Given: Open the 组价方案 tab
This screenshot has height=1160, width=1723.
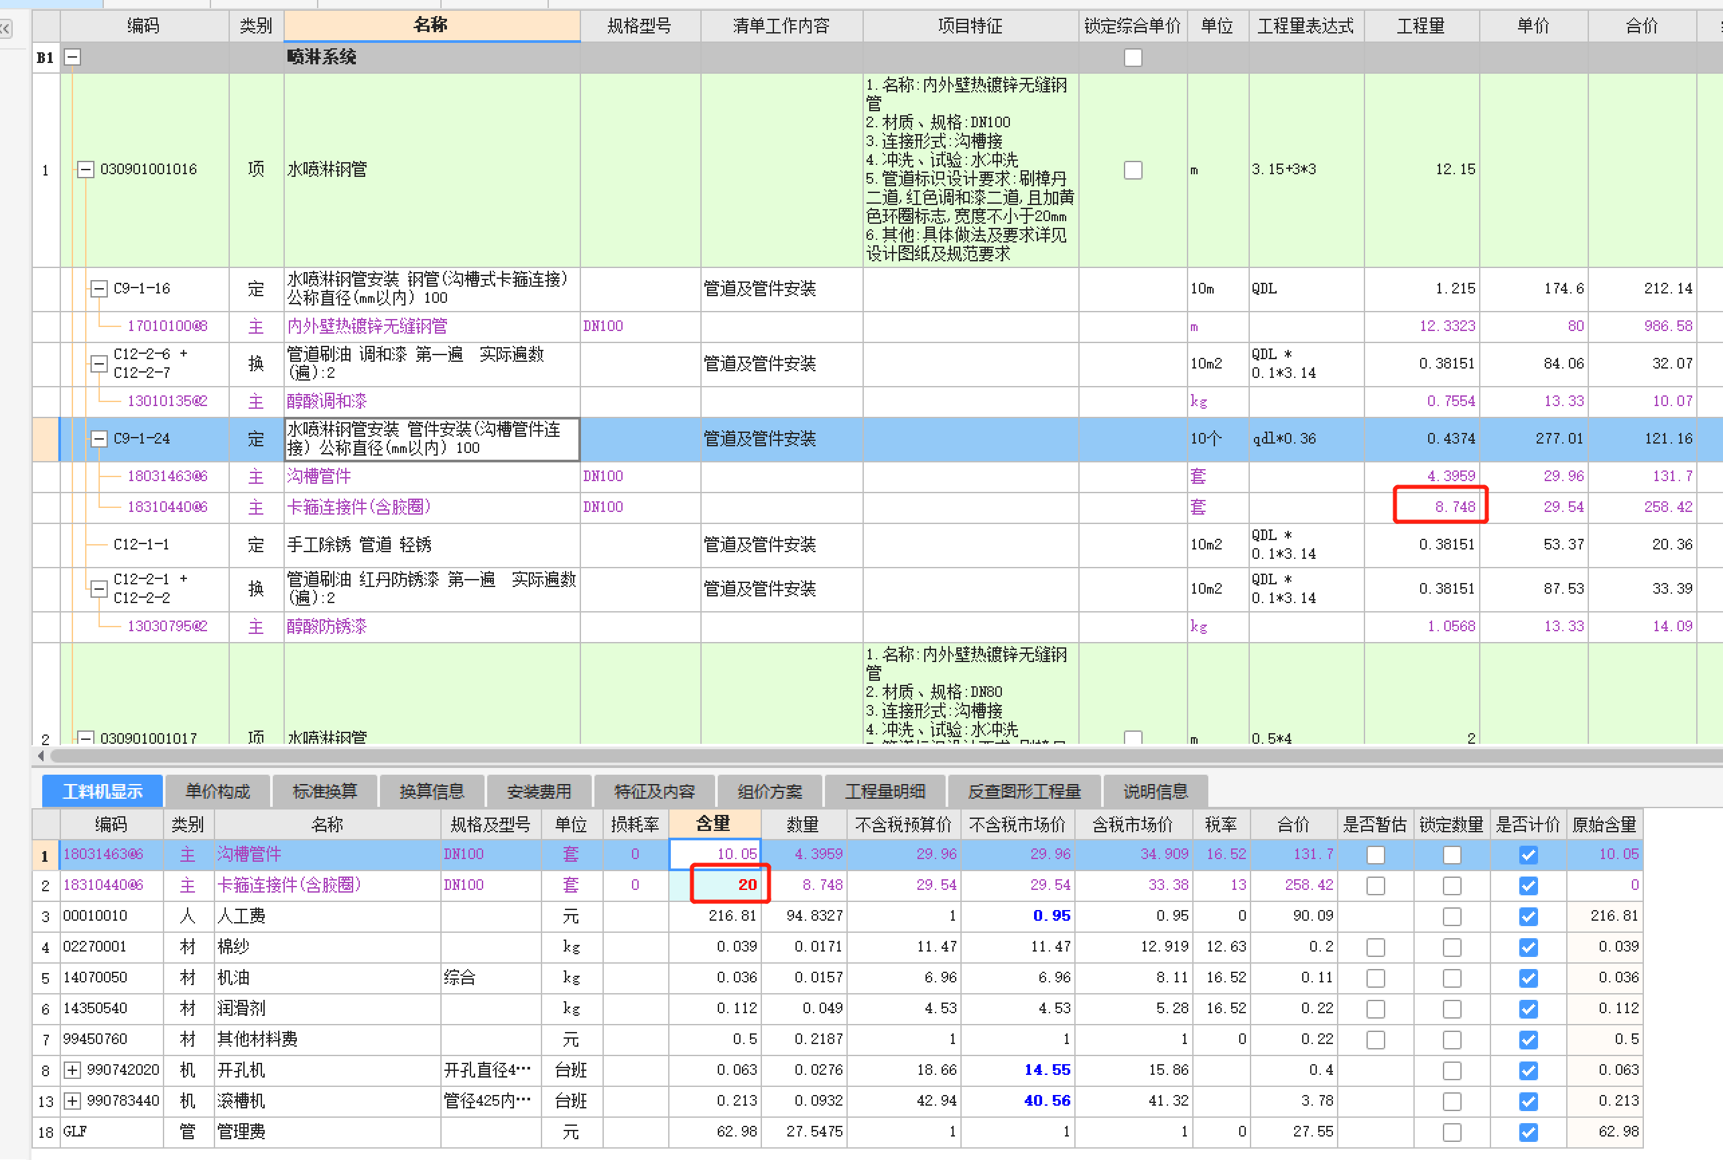Looking at the screenshot, I should 769,791.
